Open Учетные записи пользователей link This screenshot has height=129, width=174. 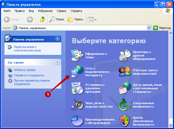point(145,72)
